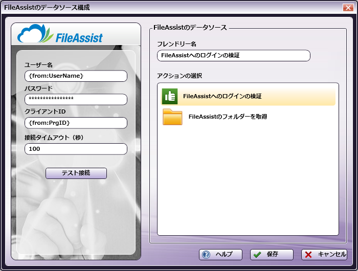This screenshot has height=271, width=358.
Task: Click into the パスワード field
Action: pos(76,99)
